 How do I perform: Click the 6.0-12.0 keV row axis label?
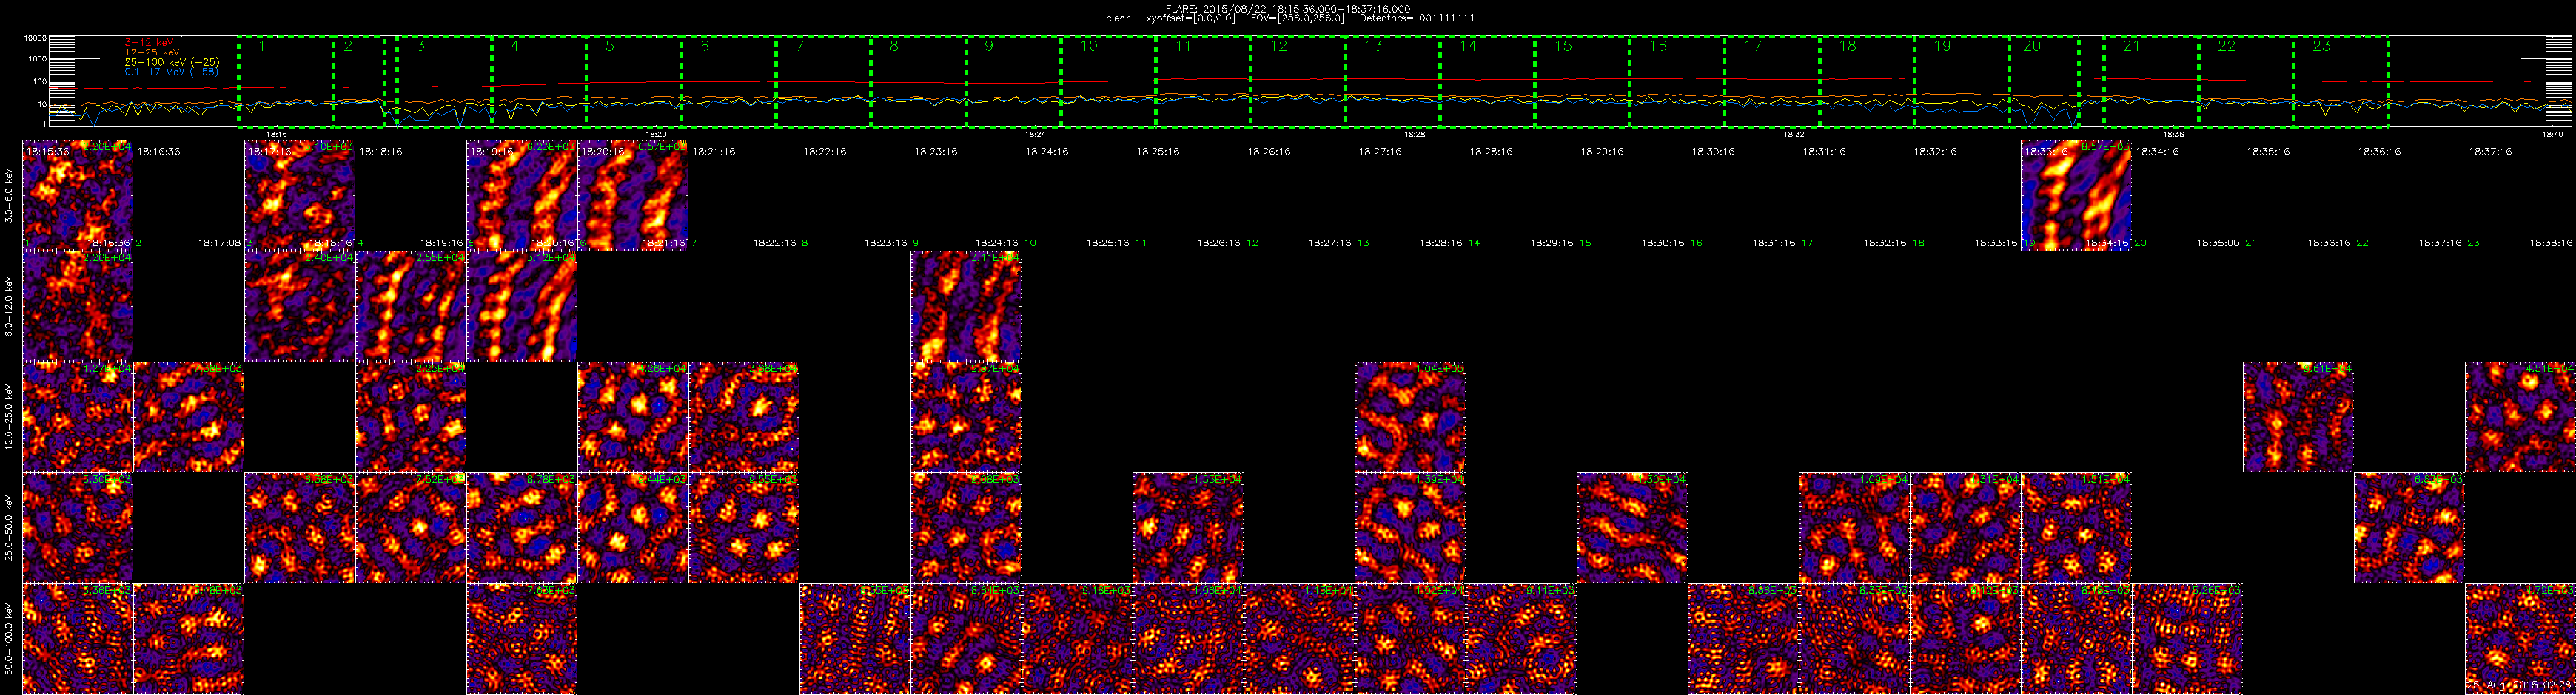pos(10,305)
